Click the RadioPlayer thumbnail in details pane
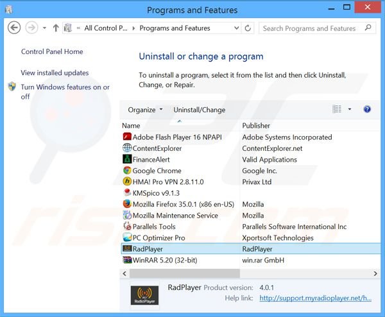385x317 pixels. tap(144, 295)
